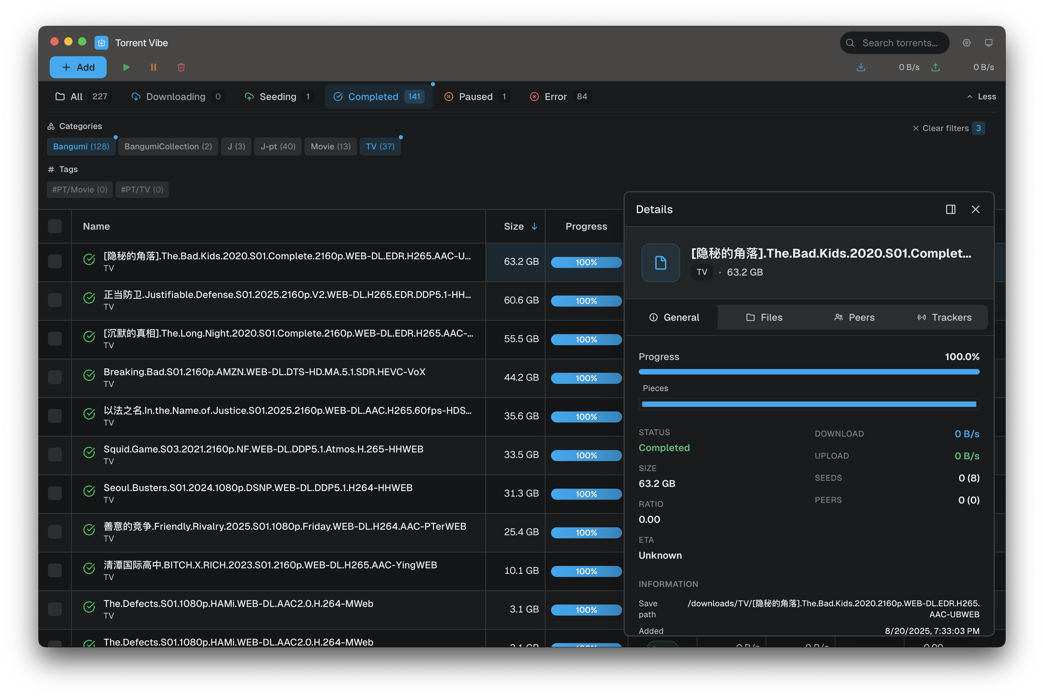Check box for The.Bad.Kids row

click(x=55, y=262)
